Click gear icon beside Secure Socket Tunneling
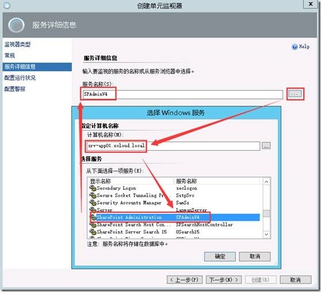Image resolution: width=321 pixels, height=292 pixels. pos(93,195)
